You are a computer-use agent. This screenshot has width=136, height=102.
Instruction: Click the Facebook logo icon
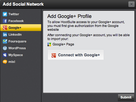pyautogui.click(x=5, y=21)
